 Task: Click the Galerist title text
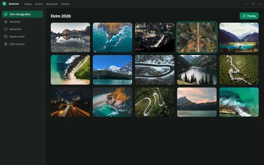[x=14, y=4]
